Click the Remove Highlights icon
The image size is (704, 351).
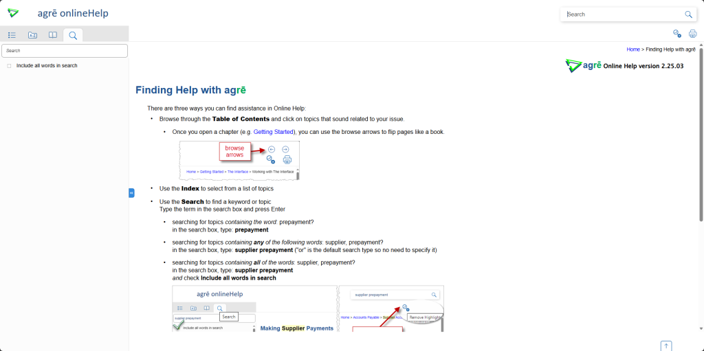tap(676, 33)
